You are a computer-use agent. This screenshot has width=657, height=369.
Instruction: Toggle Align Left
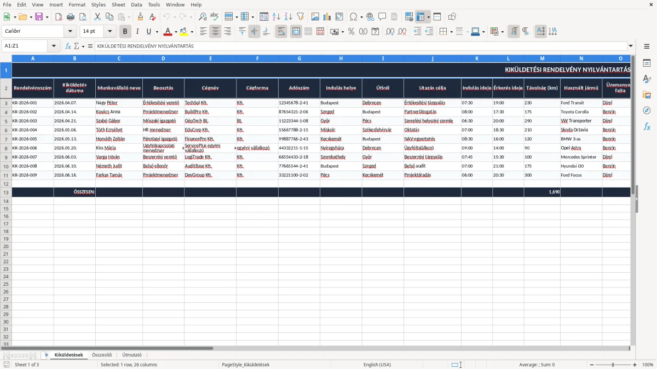pyautogui.click(x=203, y=32)
